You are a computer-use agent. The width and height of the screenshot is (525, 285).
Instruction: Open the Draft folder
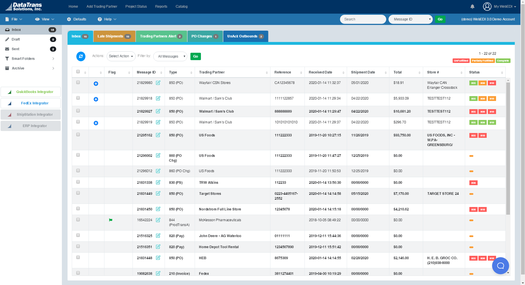(31, 39)
